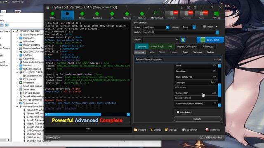Expand Display adapters in Device Manager
Image resolution: width=264 pixels, height=148 pixels.
(x=17, y=45)
